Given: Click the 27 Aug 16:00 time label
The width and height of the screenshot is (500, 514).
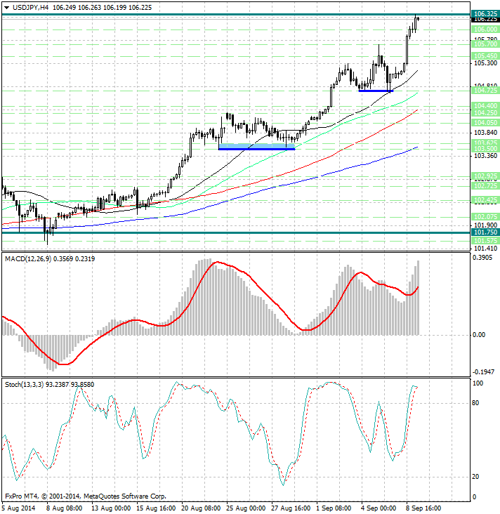Looking at the screenshot, I should tap(291, 508).
